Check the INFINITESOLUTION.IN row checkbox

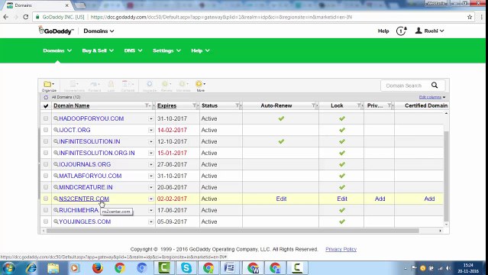tap(46, 141)
